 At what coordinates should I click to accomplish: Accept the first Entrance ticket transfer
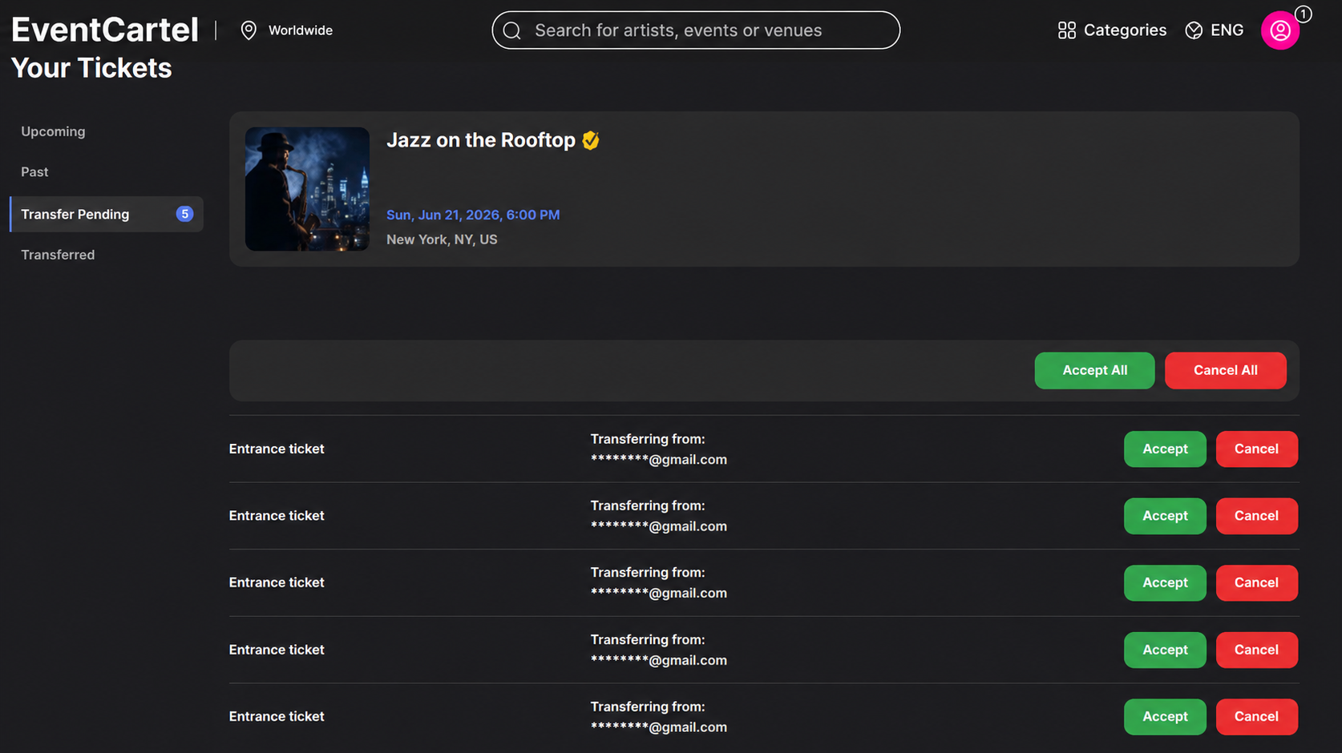point(1165,449)
